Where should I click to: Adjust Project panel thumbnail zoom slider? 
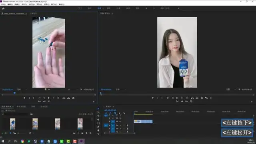[22, 133]
